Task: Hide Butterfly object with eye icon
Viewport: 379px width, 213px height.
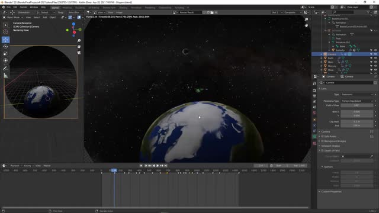Action: tap(375, 50)
